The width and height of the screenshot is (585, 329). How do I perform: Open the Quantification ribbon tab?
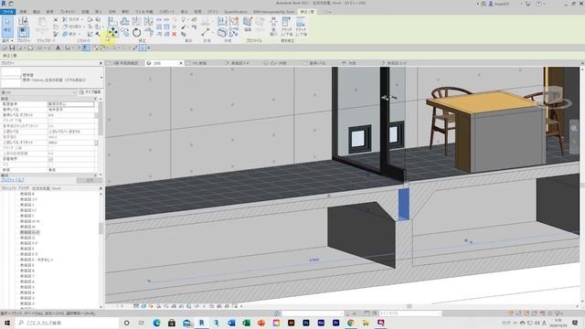(236, 12)
